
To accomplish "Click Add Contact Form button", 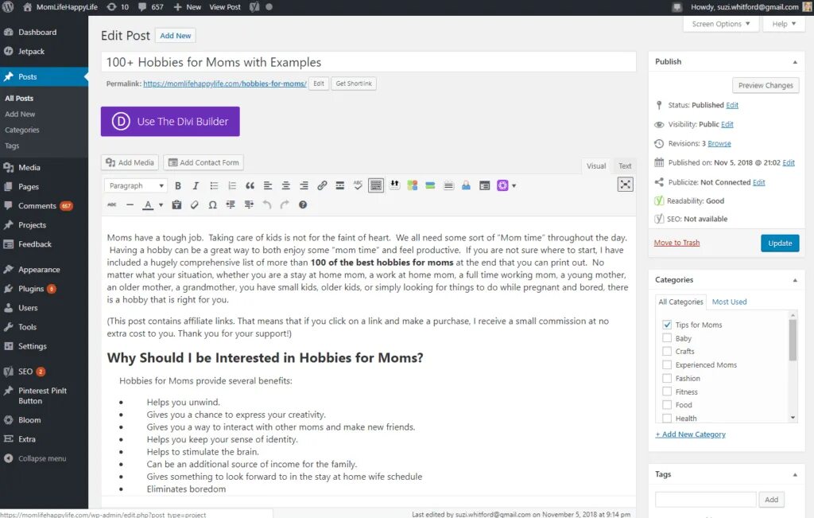I will [x=203, y=162].
